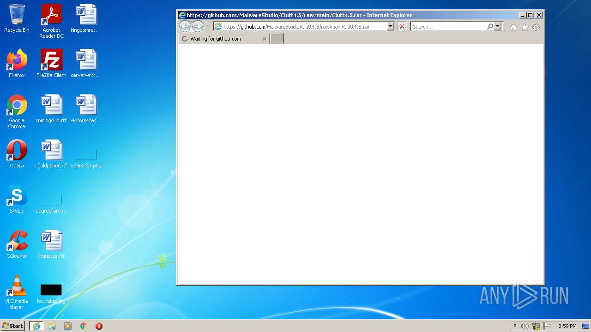Stop loading the page
Screen dimensions: 591x332
pyautogui.click(x=402, y=27)
